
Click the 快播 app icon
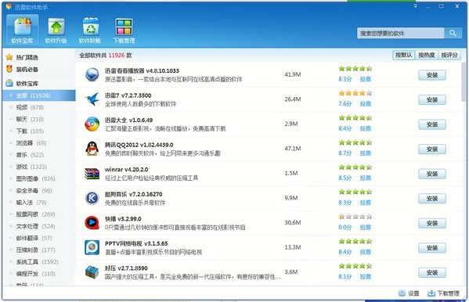coord(92,223)
